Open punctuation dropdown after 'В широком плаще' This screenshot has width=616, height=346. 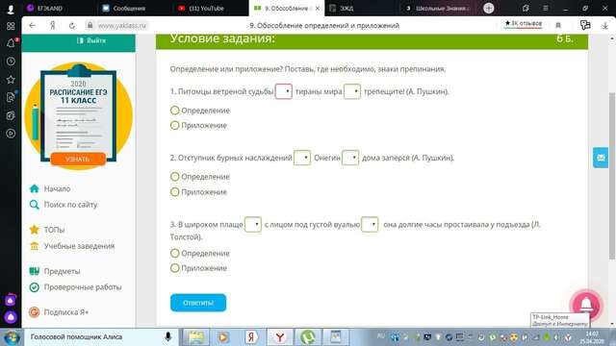pos(252,224)
